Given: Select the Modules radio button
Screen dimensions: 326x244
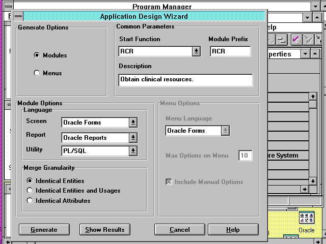Looking at the screenshot, I should tap(37, 55).
